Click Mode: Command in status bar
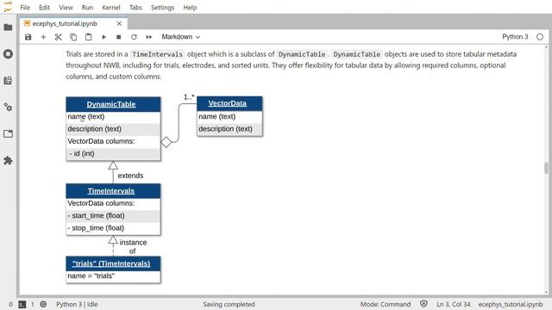Image resolution: width=552 pixels, height=310 pixels. click(386, 304)
